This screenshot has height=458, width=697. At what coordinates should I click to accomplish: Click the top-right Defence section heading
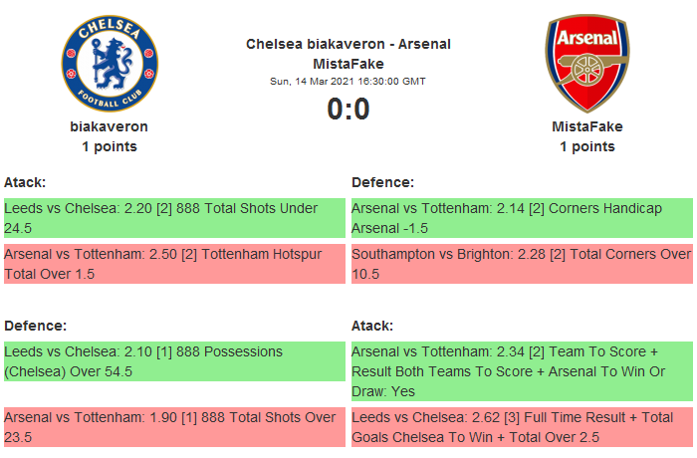(382, 182)
